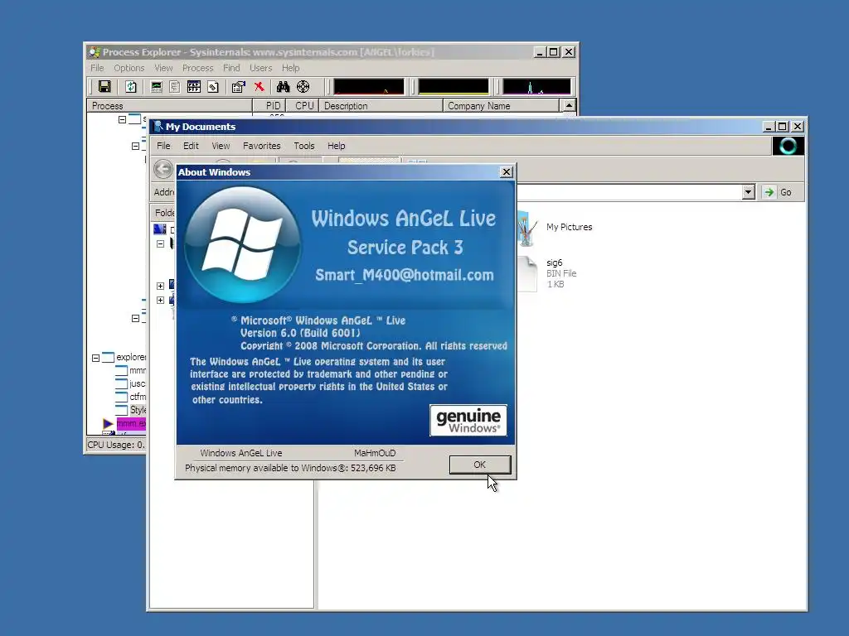Screen dimensions: 849x636
Task: Click the My Documents title bar icon
Action: click(x=158, y=127)
